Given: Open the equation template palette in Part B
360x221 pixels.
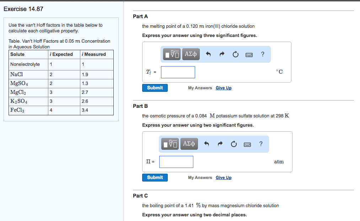Looking at the screenshot, I should point(170,144).
